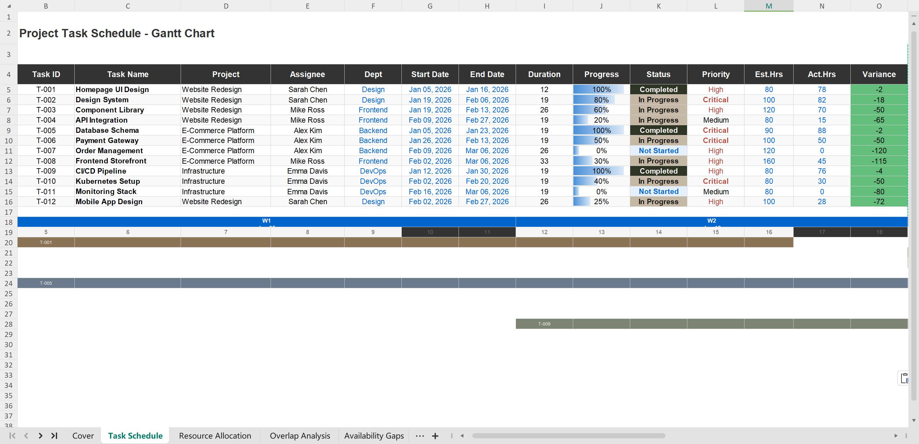
Task: Select the Start Date header cell
Action: (430, 75)
